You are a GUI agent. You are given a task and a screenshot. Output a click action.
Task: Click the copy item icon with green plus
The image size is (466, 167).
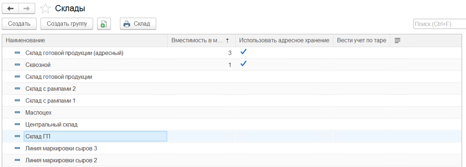(x=103, y=24)
